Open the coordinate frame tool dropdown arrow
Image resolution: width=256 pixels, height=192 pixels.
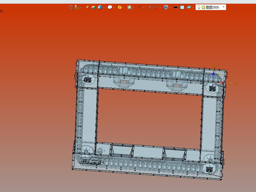tap(81, 7)
